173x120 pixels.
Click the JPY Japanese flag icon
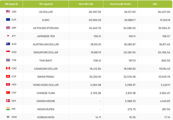pyautogui.click(x=8, y=36)
